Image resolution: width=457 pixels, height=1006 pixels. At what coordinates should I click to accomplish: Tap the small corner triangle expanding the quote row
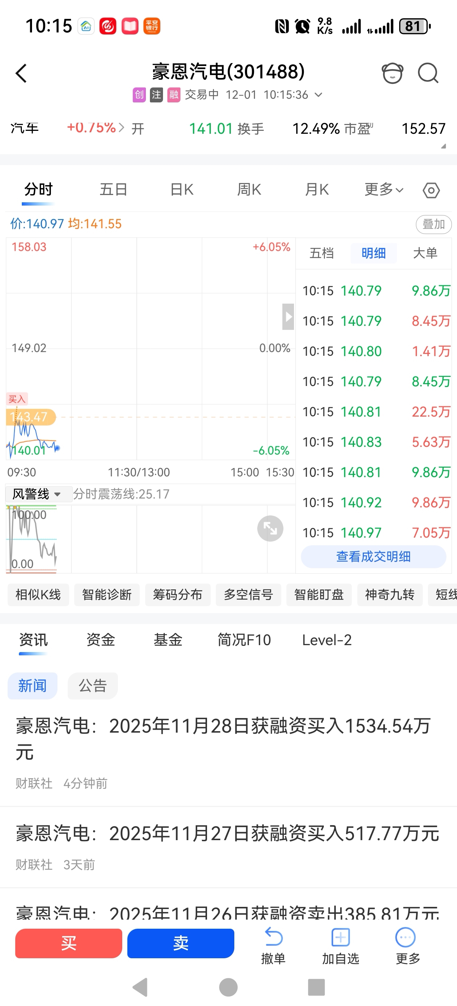(x=443, y=146)
